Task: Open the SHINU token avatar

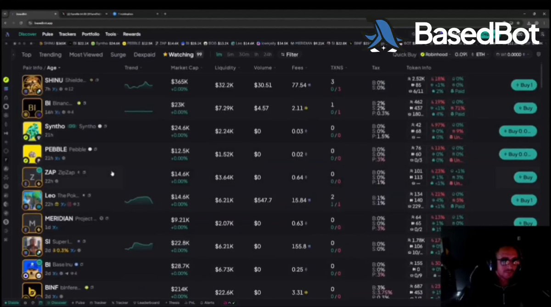Action: pyautogui.click(x=33, y=85)
